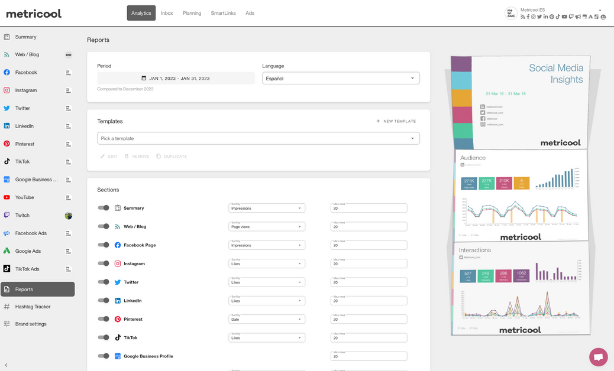Click the Google Business icon in the sidebar
Viewport: 614px width, 371px height.
[x=7, y=180]
